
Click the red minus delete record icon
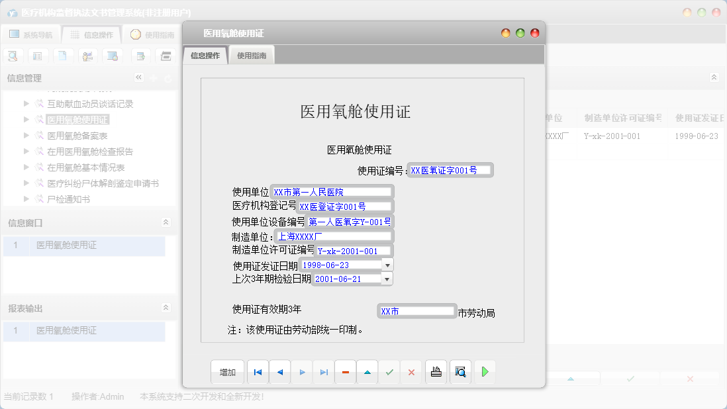point(345,373)
